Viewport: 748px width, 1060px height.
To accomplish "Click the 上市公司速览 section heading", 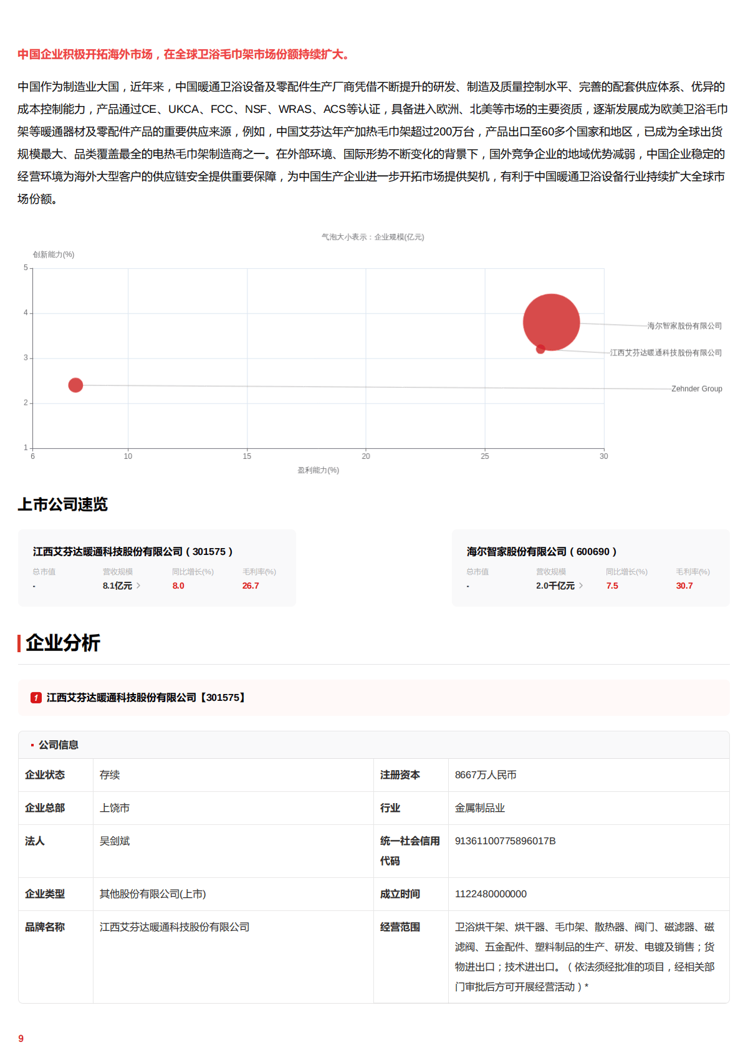I will pyautogui.click(x=62, y=504).
